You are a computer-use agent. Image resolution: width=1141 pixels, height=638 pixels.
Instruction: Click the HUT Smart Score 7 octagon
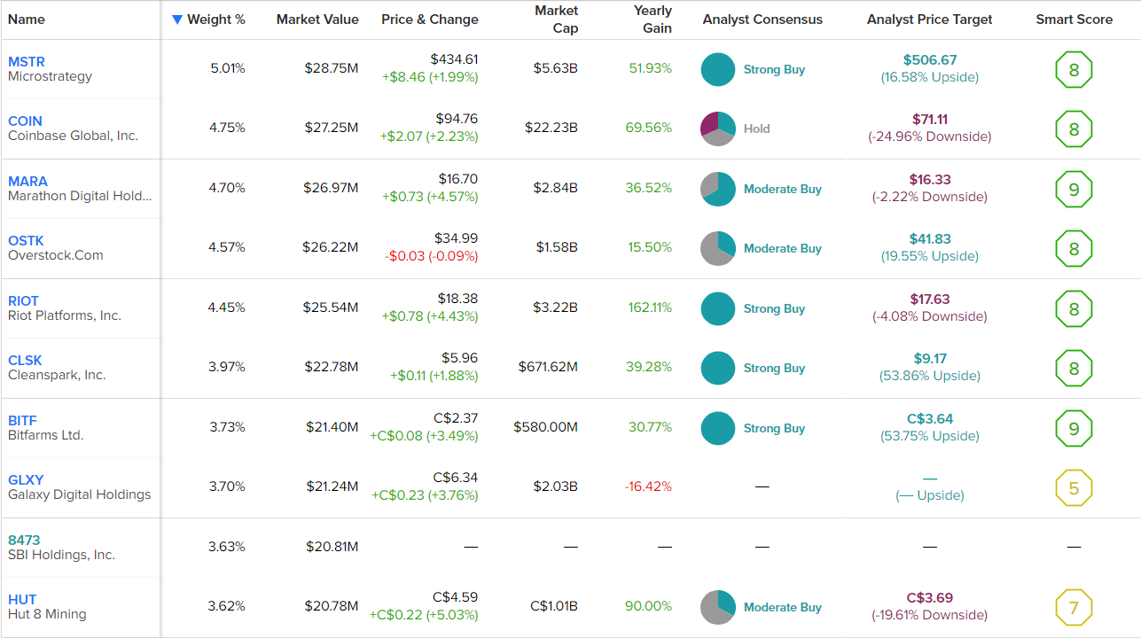pos(1074,608)
